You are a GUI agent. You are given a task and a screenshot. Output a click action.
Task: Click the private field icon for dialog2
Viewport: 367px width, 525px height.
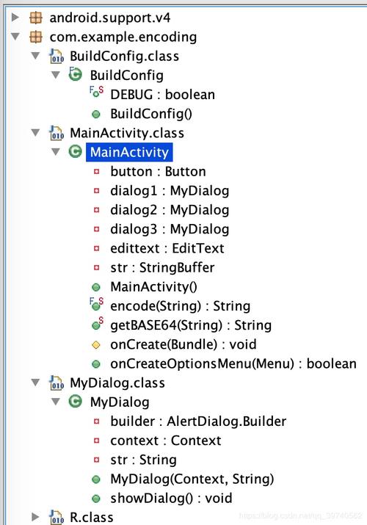[x=96, y=210]
